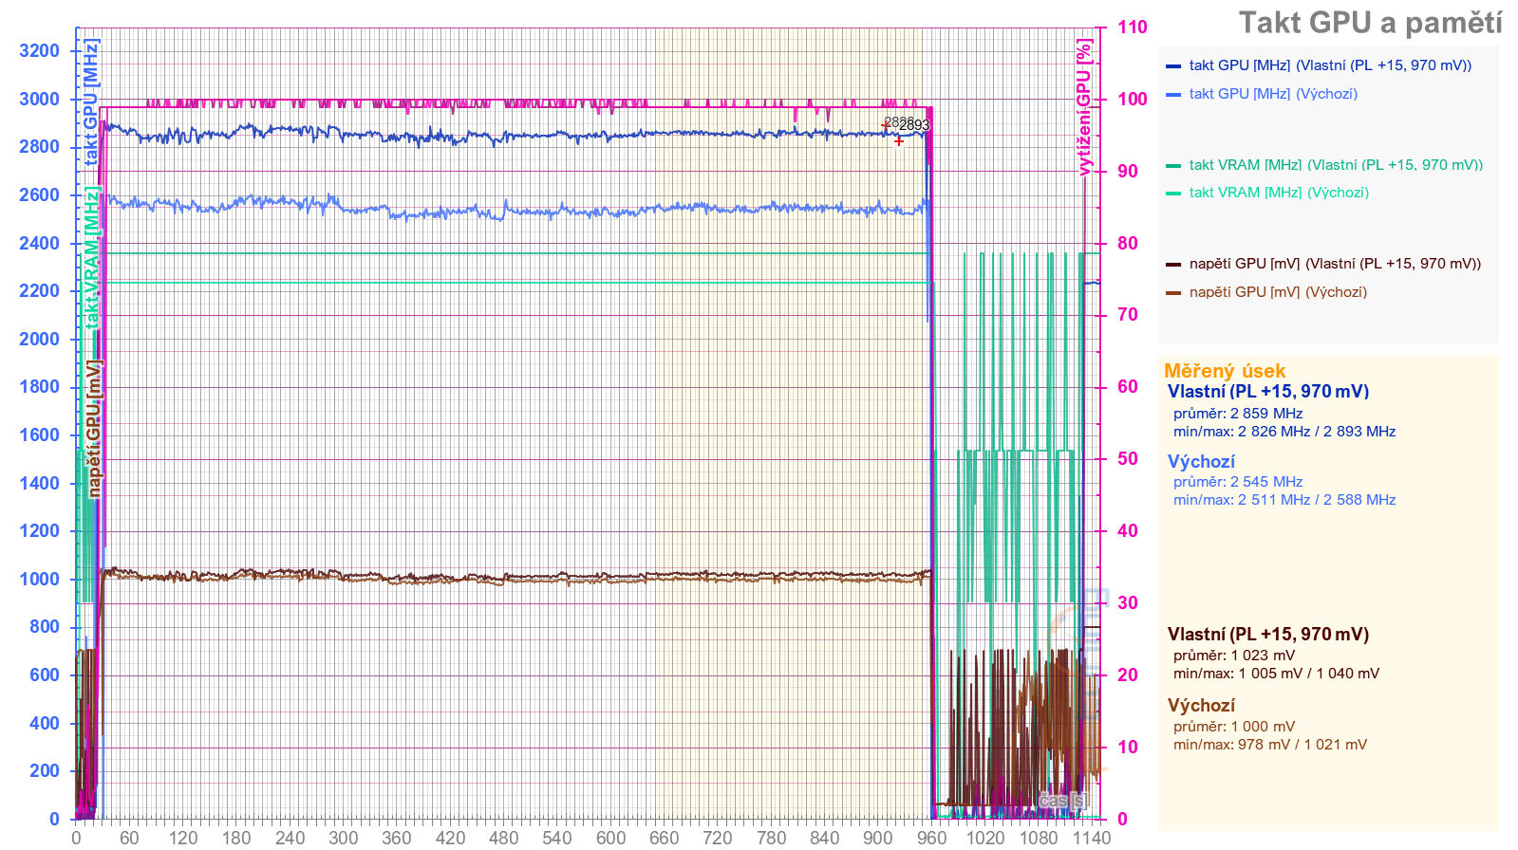Click left axis tick value 3000
Image resolution: width=1518 pixels, height=850 pixels.
coord(39,100)
